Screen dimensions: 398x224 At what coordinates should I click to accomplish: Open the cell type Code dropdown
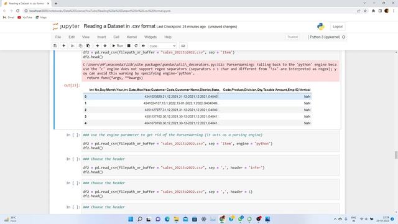pyautogui.click(x=162, y=46)
